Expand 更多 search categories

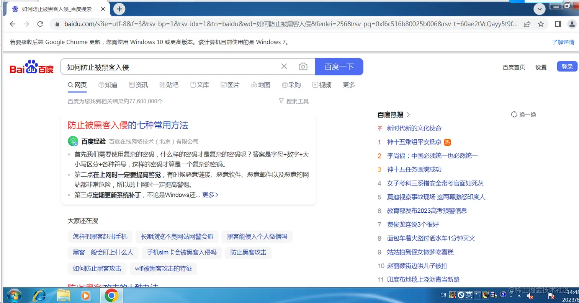point(349,85)
